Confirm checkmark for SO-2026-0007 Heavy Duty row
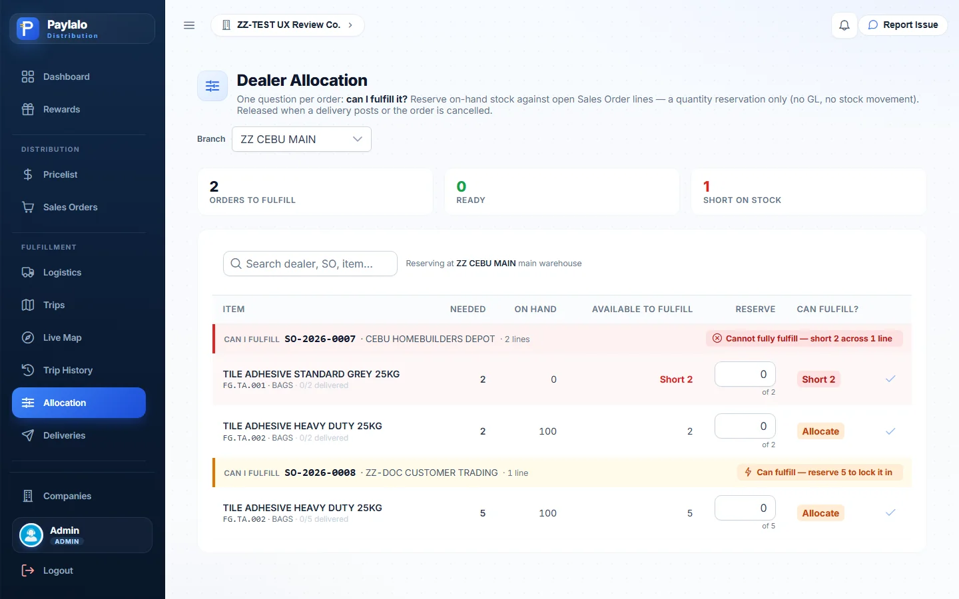 [890, 431]
